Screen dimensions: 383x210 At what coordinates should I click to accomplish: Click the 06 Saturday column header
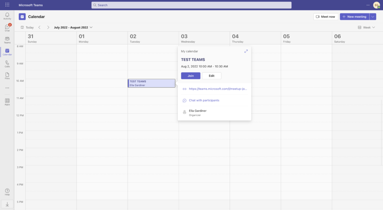357,38
